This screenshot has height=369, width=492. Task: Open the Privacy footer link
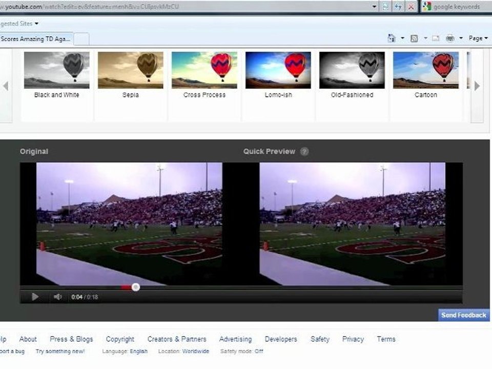click(353, 339)
